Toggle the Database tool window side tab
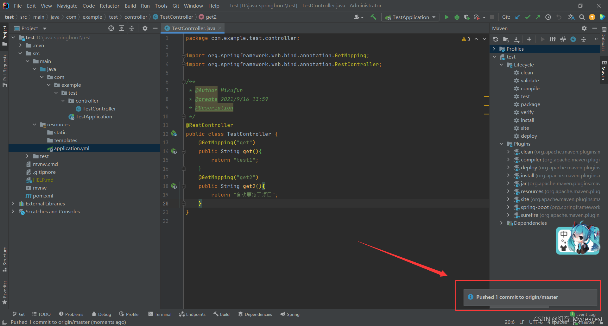The height and width of the screenshot is (326, 608). click(604, 39)
